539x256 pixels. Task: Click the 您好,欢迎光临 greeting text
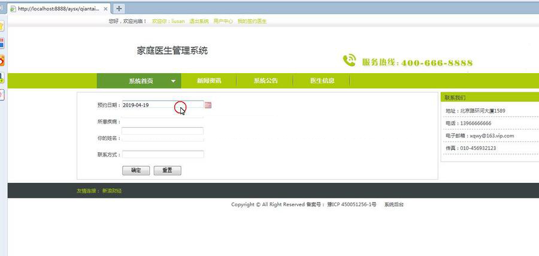pos(128,21)
